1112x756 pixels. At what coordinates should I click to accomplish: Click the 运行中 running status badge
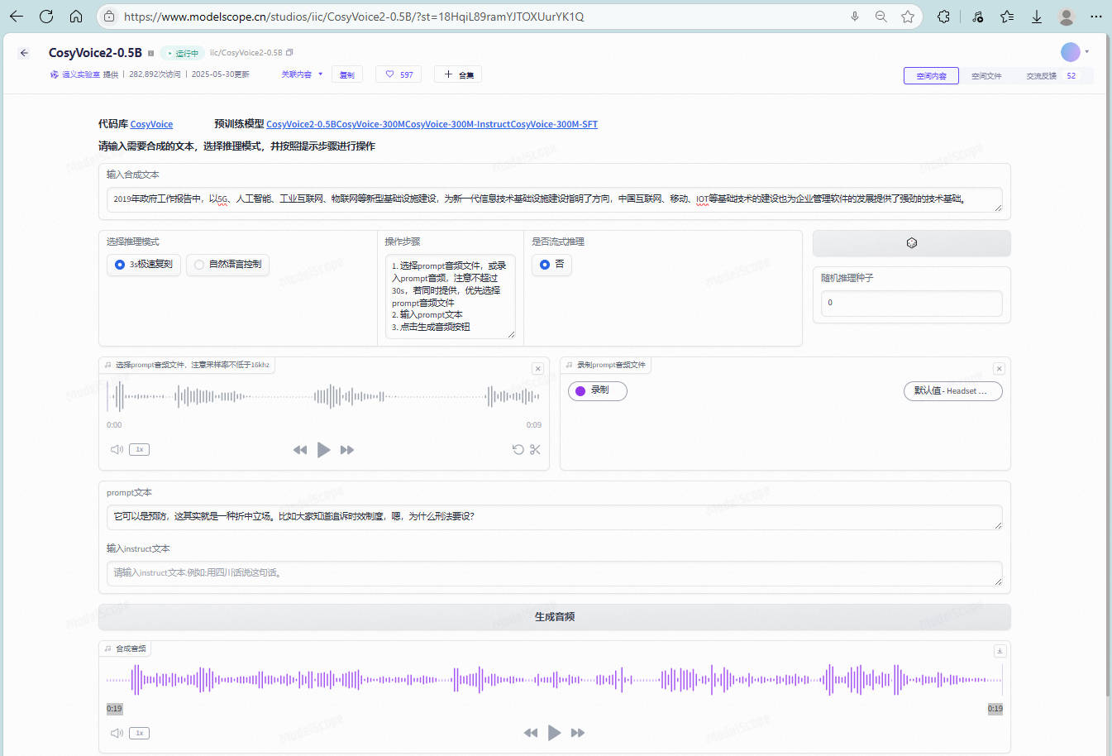(183, 53)
